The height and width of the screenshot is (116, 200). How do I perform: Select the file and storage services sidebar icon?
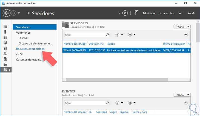coord(5,70)
